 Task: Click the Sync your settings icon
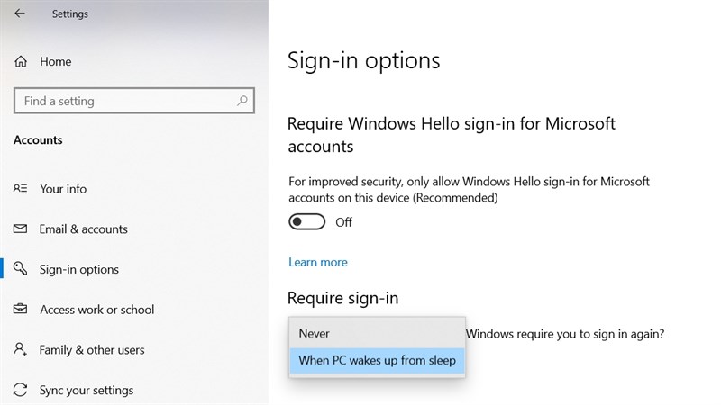21,391
